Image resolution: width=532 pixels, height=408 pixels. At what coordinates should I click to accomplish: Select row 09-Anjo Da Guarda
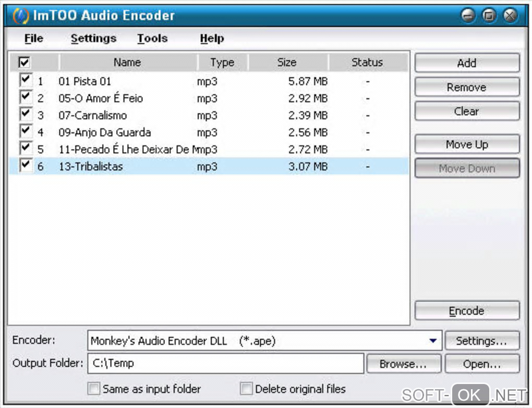209,132
